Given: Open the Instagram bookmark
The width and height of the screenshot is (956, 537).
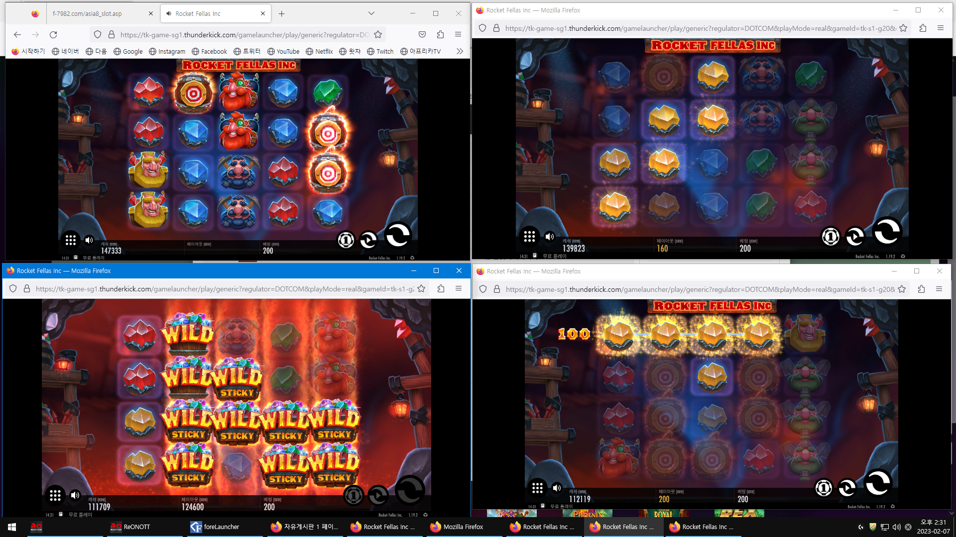Looking at the screenshot, I should 167,51.
